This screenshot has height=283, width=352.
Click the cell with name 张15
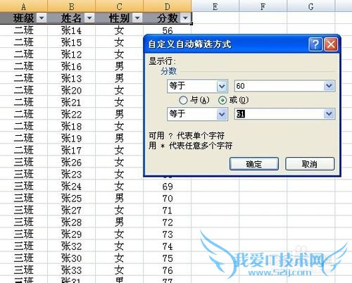tap(72, 42)
